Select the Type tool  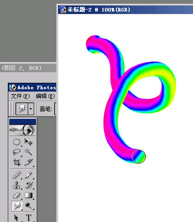click(x=29, y=218)
